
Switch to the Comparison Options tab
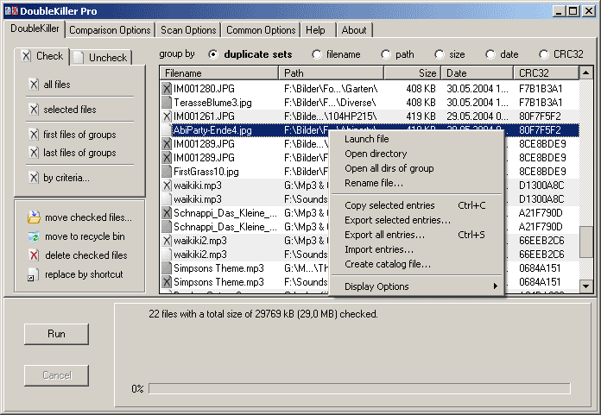(x=110, y=30)
